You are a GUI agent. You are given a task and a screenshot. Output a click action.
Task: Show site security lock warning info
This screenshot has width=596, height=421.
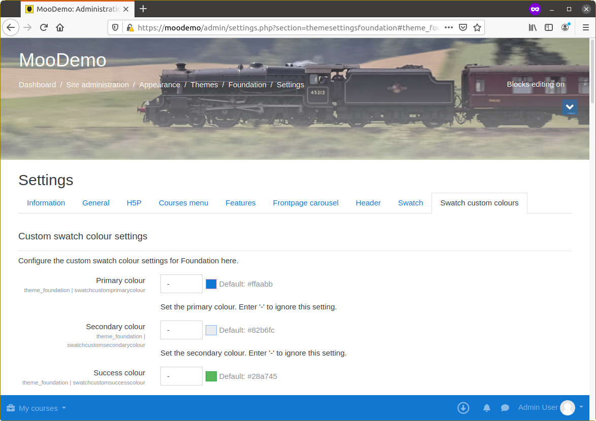pos(130,27)
